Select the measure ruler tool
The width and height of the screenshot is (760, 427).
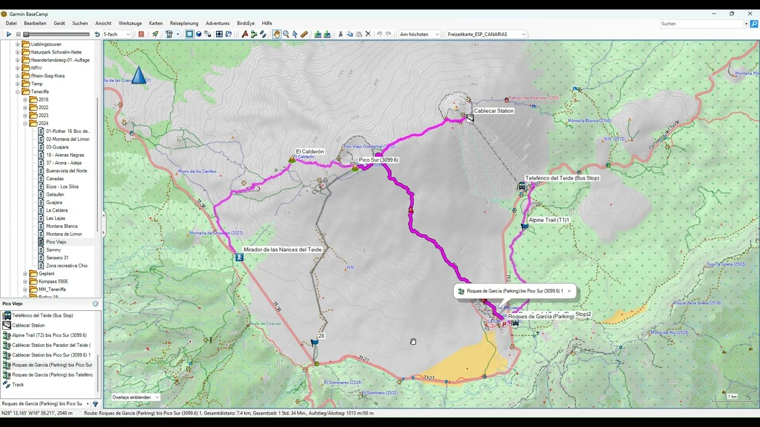coord(304,34)
